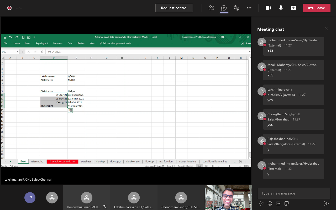Open the sticker picker icon
The height and width of the screenshot is (210, 336).
tap(287, 203)
